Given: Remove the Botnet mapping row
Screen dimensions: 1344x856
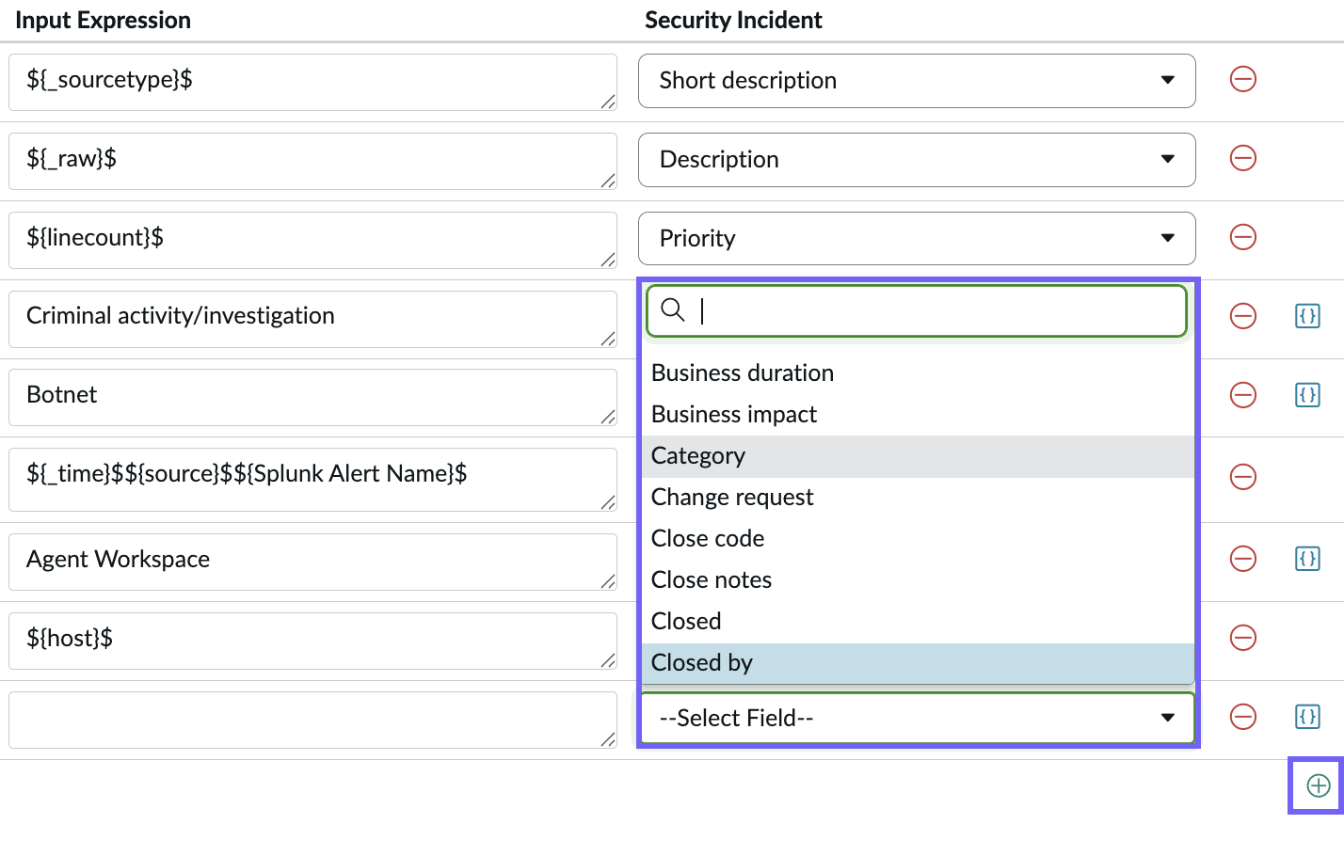Looking at the screenshot, I should (1243, 395).
